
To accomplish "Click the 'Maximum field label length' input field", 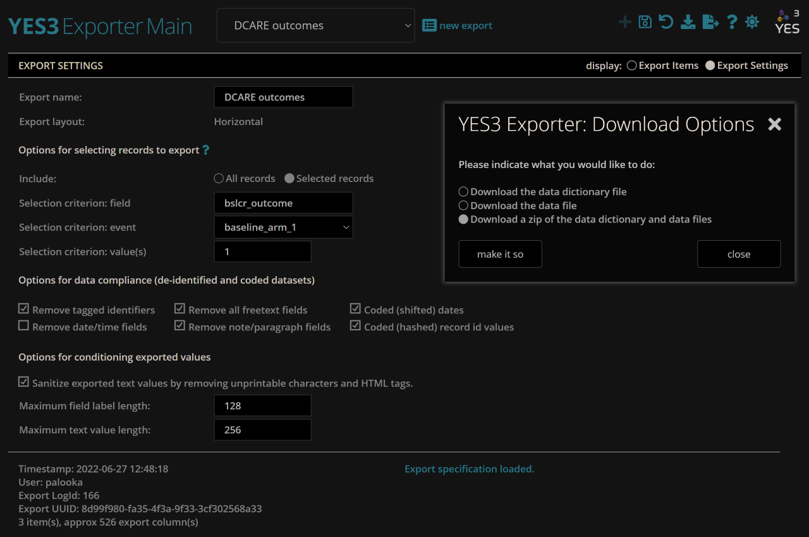I will click(x=262, y=405).
